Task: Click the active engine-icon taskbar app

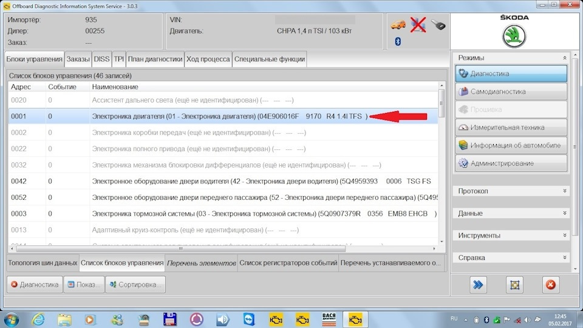Action: click(355, 319)
